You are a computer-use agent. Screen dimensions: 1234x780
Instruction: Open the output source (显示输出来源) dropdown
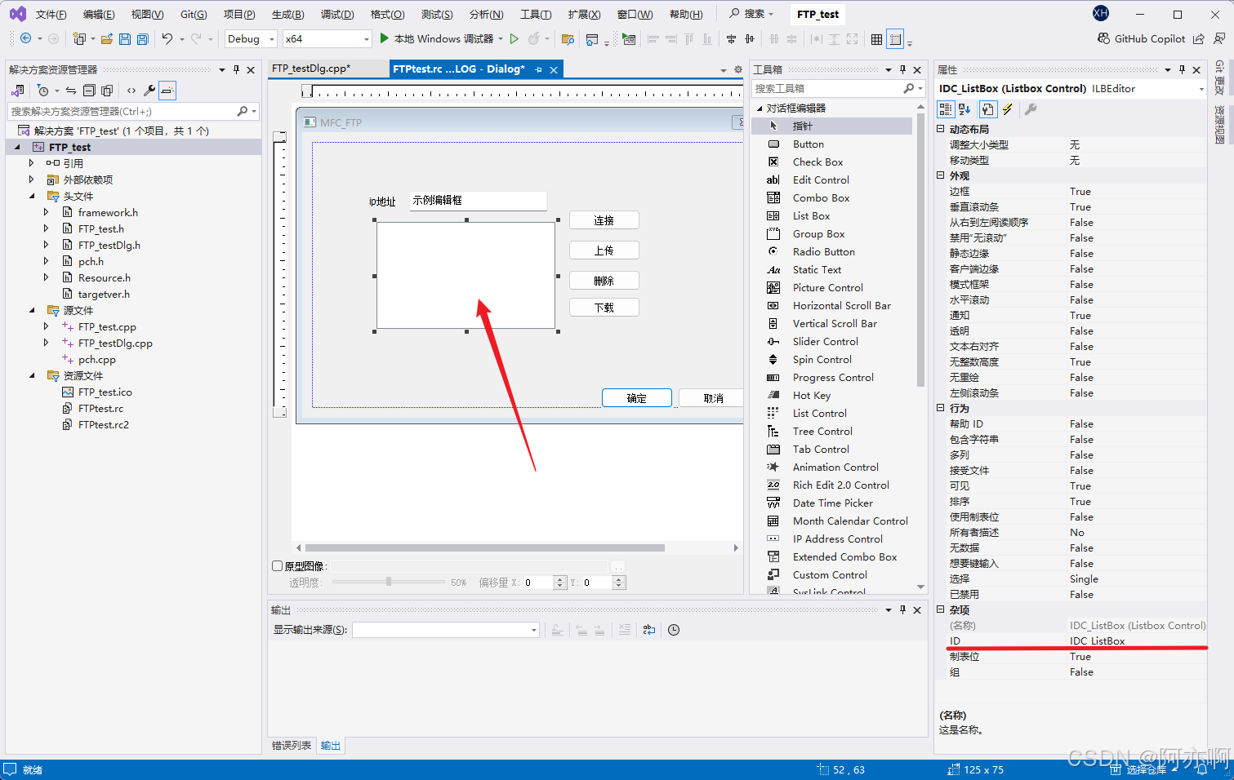click(x=534, y=630)
